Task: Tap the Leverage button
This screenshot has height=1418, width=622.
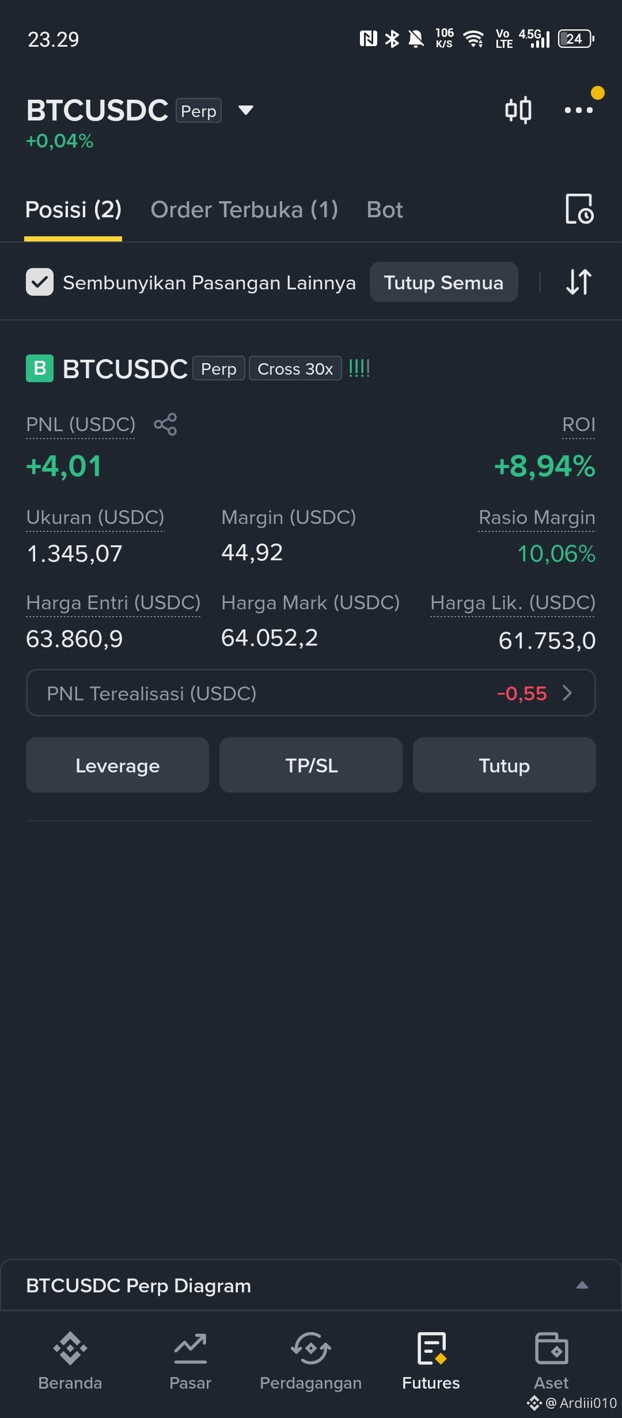Action: (x=117, y=765)
